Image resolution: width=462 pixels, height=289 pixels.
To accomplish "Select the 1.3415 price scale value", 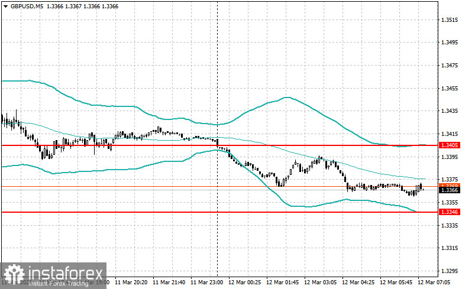I will coord(450,134).
